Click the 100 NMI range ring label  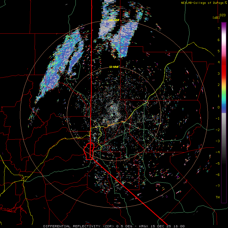pos(114,20)
